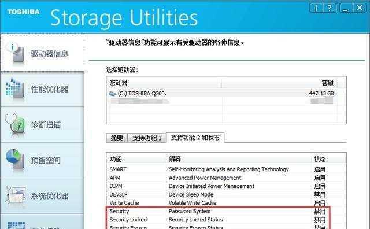Click the info "i" button in title bar
The width and height of the screenshot is (370, 229).
click(316, 9)
